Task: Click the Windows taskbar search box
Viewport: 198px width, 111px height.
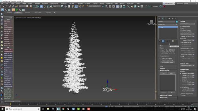Action: point(23,109)
